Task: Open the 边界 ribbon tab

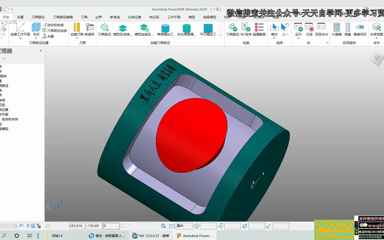Action: [99, 17]
